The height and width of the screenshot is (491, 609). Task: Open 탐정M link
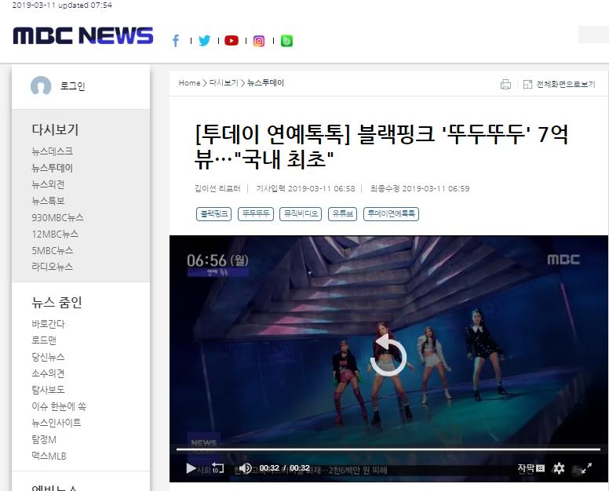[x=44, y=439]
